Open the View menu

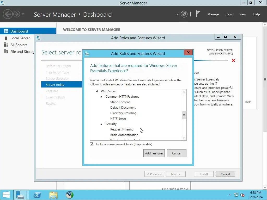pyautogui.click(x=243, y=14)
